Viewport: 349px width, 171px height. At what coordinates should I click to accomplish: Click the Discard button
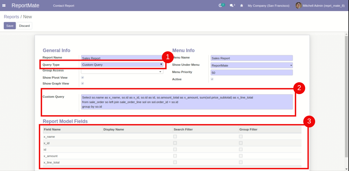(x=24, y=26)
